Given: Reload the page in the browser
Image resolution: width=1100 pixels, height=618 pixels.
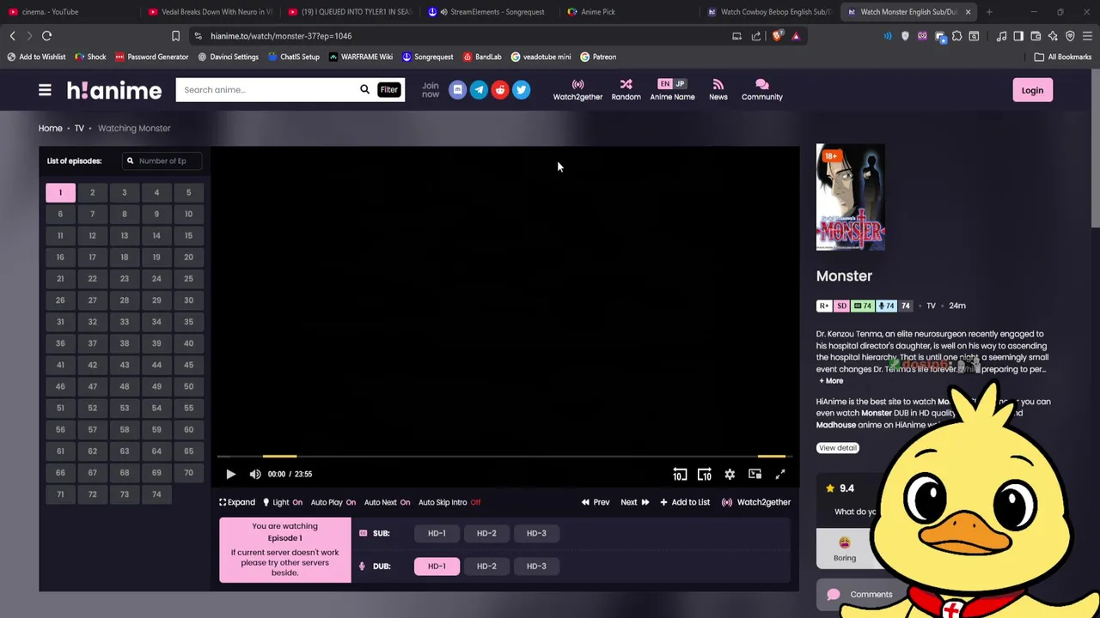Looking at the screenshot, I should tap(47, 36).
